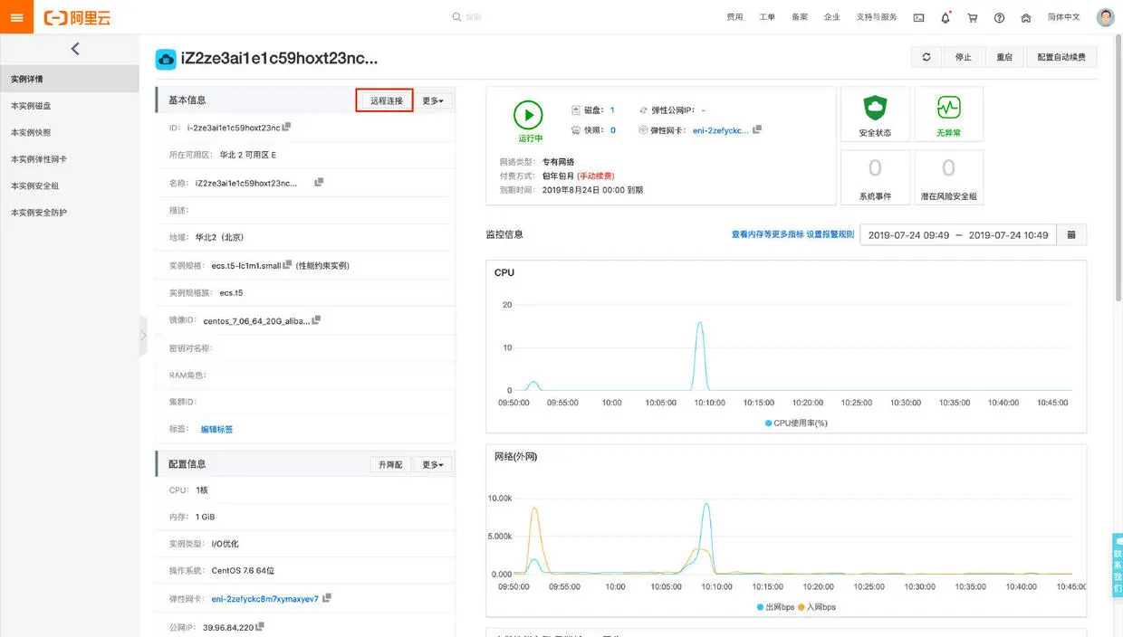Image resolution: width=1123 pixels, height=637 pixels.
Task: Click the 无异常 health monitor icon
Action: click(x=948, y=108)
